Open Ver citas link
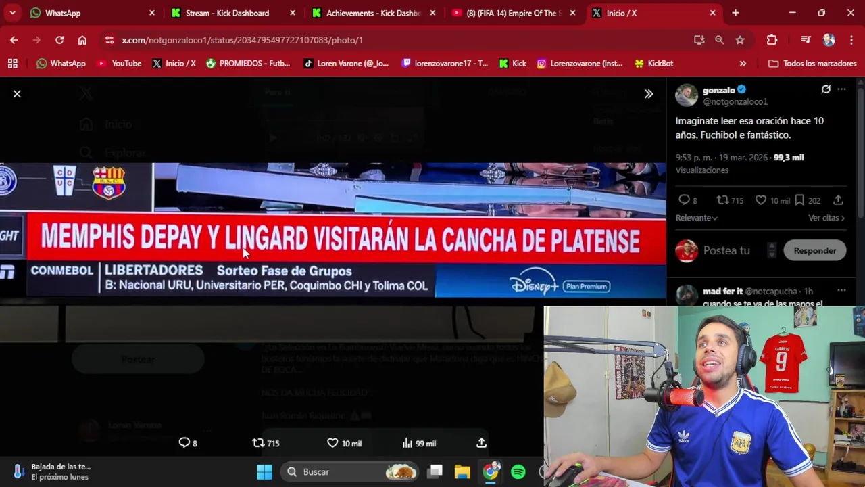The width and height of the screenshot is (865, 487). click(x=826, y=218)
